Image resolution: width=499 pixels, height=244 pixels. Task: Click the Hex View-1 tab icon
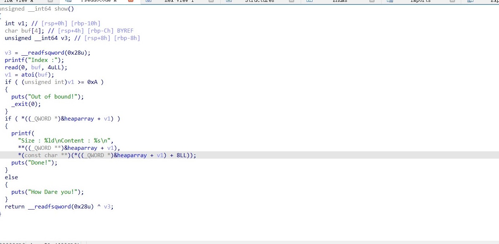click(148, 1)
